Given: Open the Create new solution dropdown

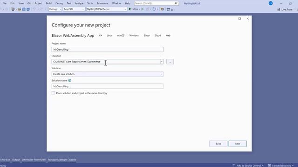Looking at the screenshot, I should point(108,74).
